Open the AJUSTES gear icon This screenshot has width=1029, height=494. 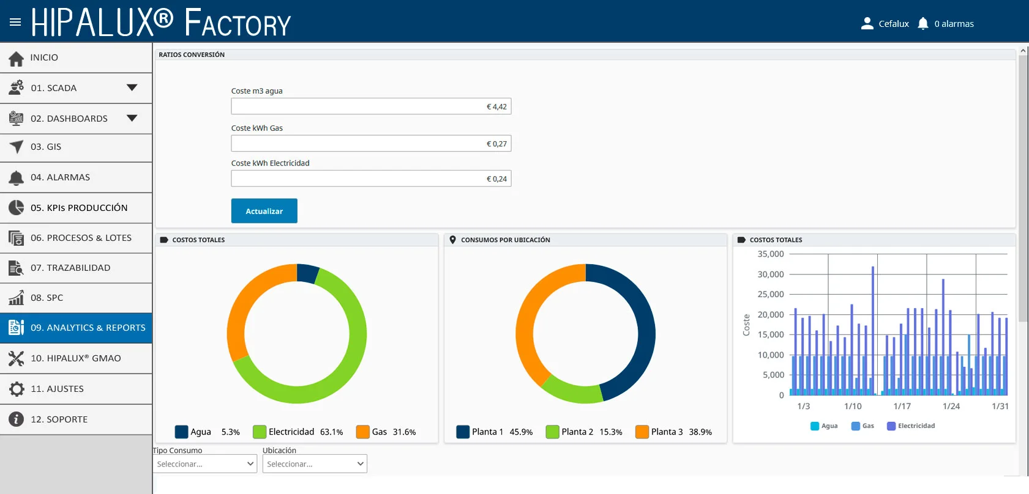click(17, 389)
